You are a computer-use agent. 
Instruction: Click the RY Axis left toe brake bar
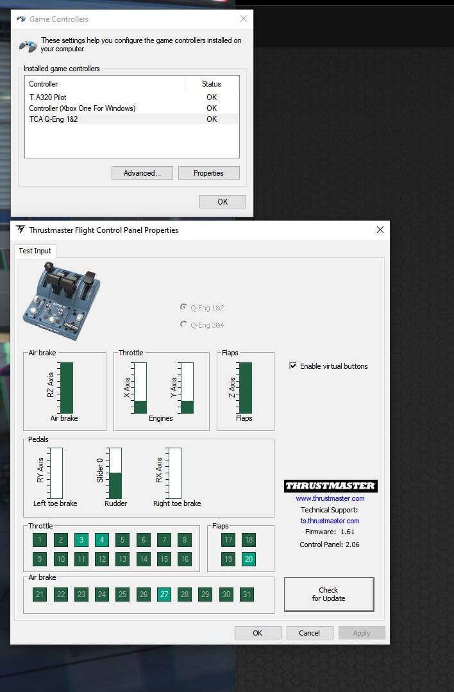(x=56, y=473)
